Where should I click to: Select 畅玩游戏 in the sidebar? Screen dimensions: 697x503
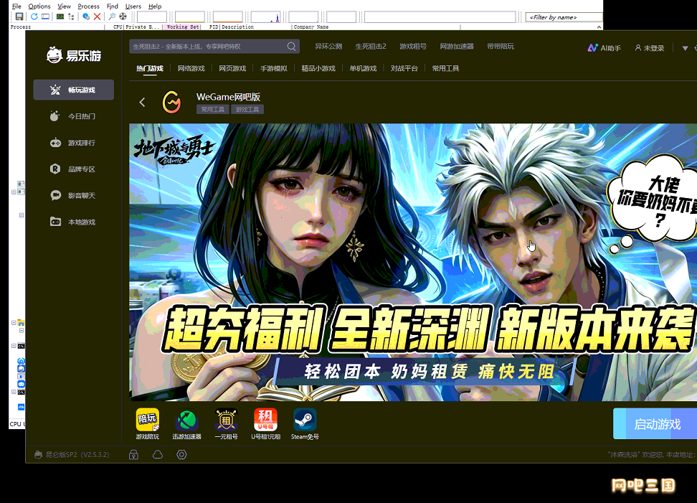tap(74, 90)
